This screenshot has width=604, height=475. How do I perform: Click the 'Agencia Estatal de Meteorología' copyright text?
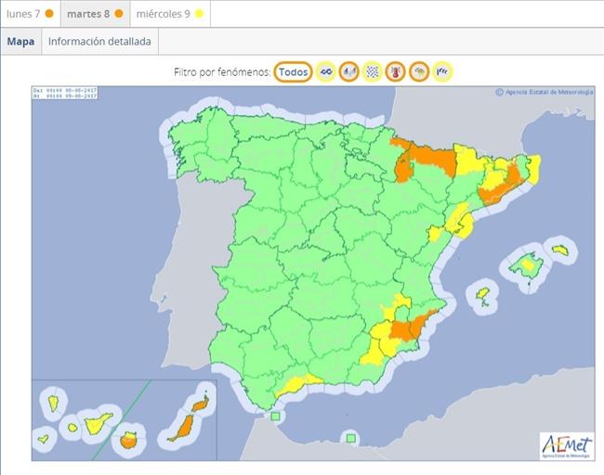545,92
